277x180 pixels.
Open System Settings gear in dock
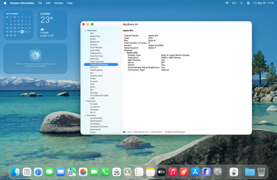coord(218,172)
